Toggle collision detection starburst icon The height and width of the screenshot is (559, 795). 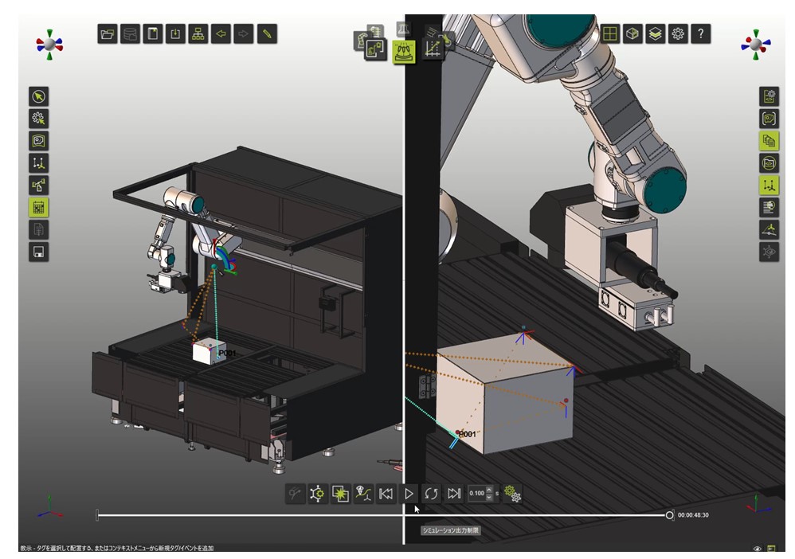(x=340, y=493)
